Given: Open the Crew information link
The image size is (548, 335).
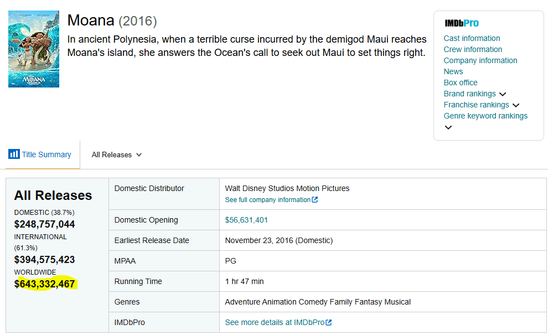Looking at the screenshot, I should 473,49.
